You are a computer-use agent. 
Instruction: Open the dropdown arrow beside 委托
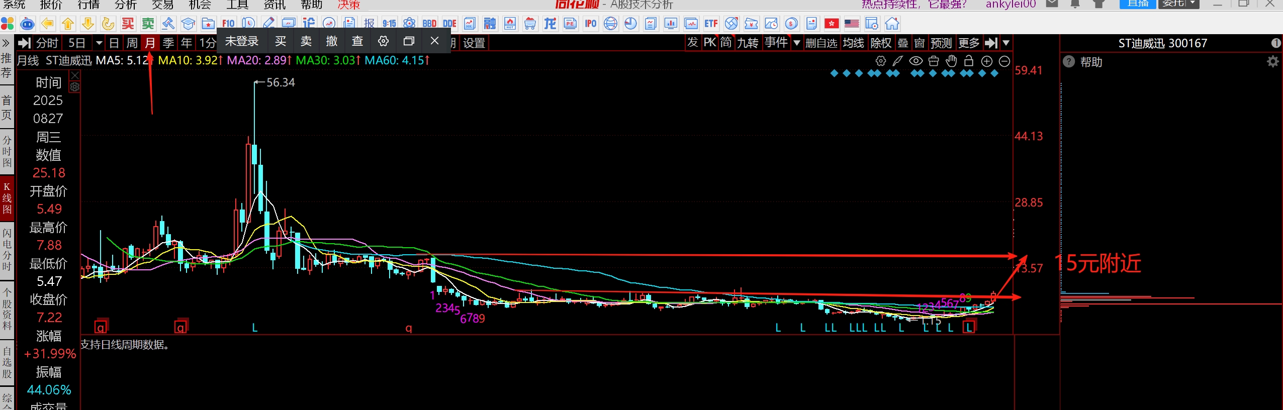click(1193, 3)
